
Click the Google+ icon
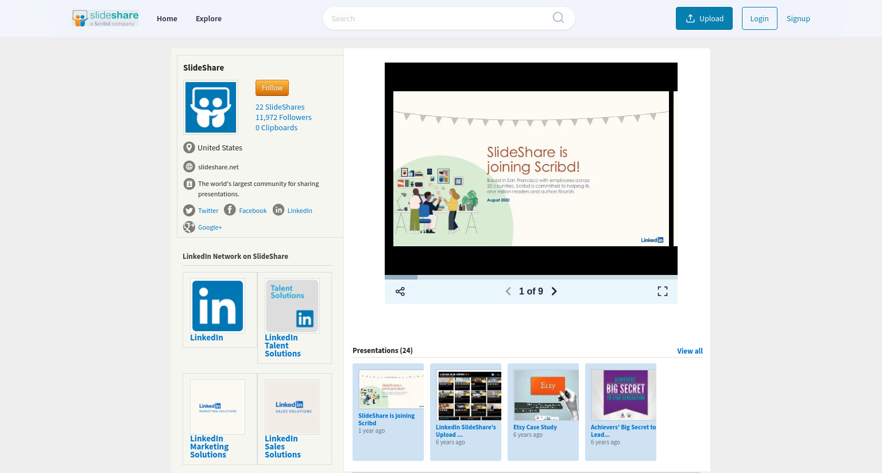[189, 227]
